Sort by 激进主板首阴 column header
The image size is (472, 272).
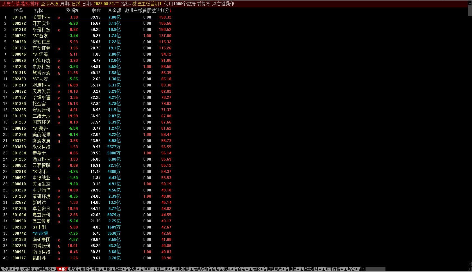coord(138,10)
